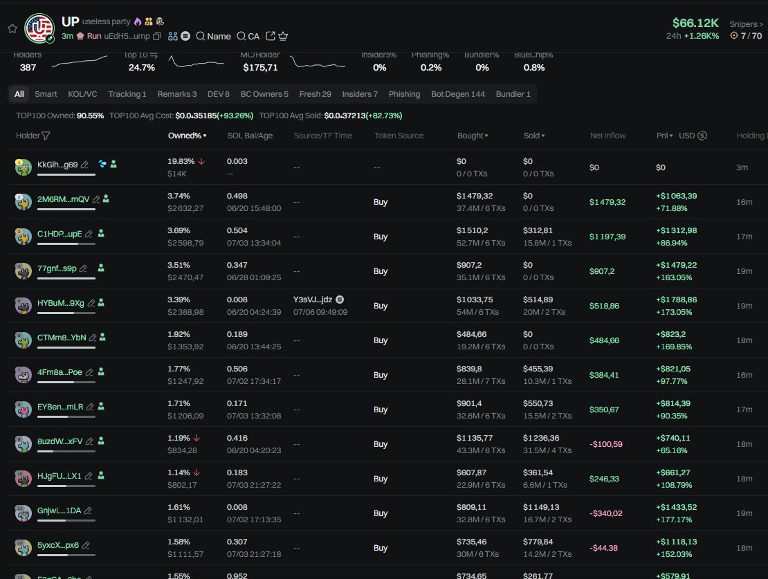
Task: Click the crown icon in header
Action: (283, 36)
